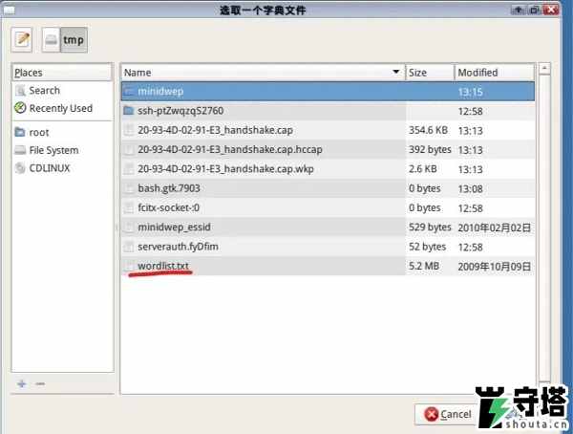Select the handshake.cap.hccap file

click(328, 150)
